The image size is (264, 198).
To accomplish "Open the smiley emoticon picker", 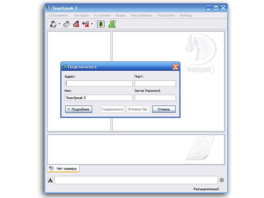I will [222, 180].
